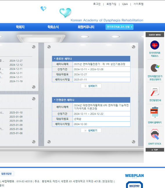The height and width of the screenshot is (188, 165).
Task: Click the 연회비 결제하기 quick menu label
Action: click(x=155, y=122)
